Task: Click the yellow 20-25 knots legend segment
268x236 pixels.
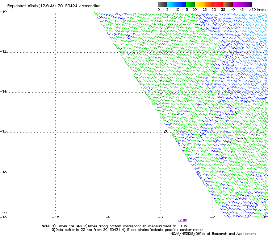Action: coord(200,4)
